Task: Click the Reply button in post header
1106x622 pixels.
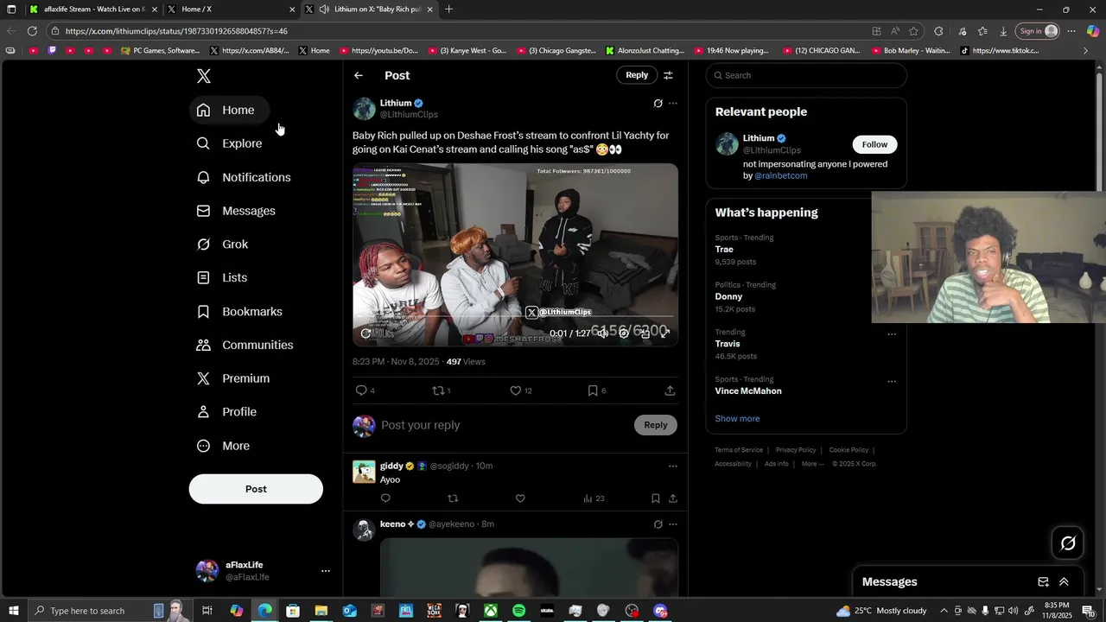Action: [637, 75]
